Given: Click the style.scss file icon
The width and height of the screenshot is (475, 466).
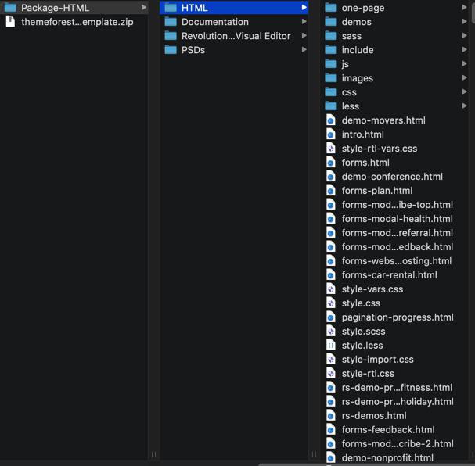Looking at the screenshot, I should pos(331,332).
